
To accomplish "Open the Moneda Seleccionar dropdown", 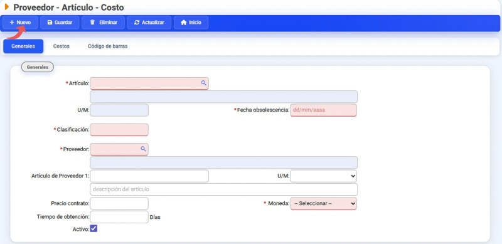I will (x=323, y=203).
